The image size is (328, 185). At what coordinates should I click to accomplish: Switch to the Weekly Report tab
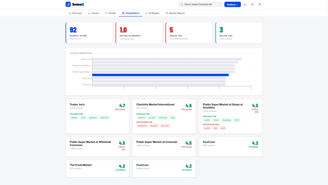tap(175, 13)
